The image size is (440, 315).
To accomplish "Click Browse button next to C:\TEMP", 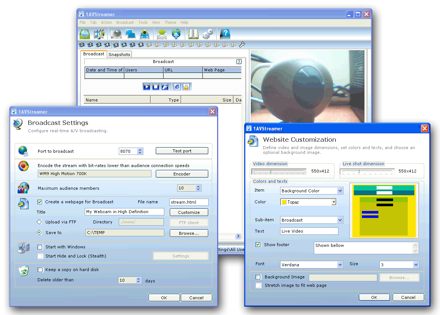I will click(x=189, y=233).
